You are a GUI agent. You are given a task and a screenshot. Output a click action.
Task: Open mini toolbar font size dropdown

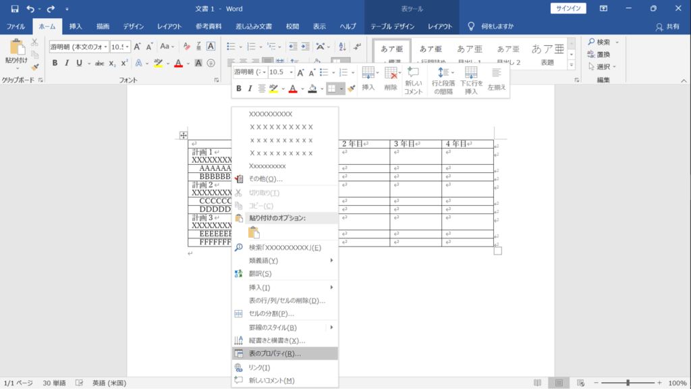[292, 72]
